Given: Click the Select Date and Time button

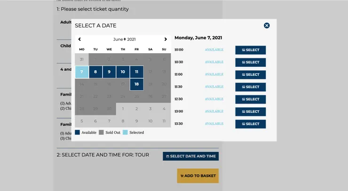Looking at the screenshot, I should [x=190, y=156].
